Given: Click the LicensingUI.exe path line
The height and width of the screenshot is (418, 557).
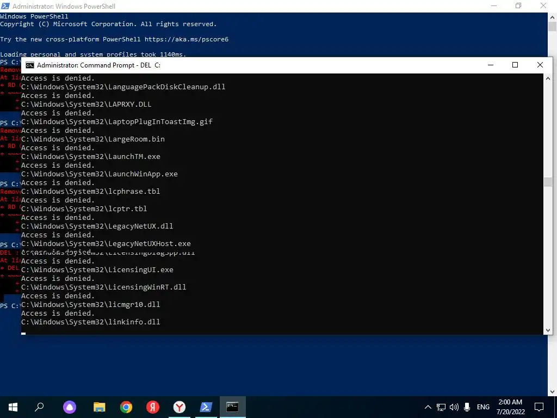Looking at the screenshot, I should (97, 269).
